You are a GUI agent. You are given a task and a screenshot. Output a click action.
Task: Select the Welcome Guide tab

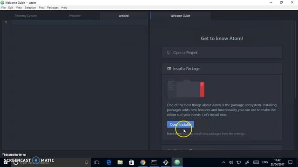180,16
